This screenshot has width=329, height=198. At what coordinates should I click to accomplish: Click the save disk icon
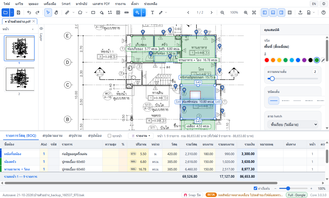coord(18,12)
